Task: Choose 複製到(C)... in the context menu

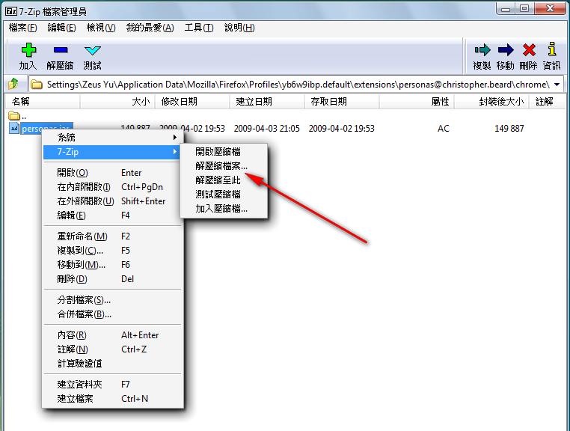Action: click(112, 251)
